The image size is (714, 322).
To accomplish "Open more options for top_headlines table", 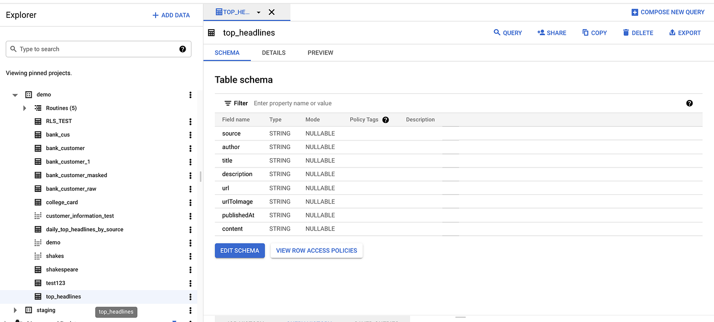I will point(190,297).
